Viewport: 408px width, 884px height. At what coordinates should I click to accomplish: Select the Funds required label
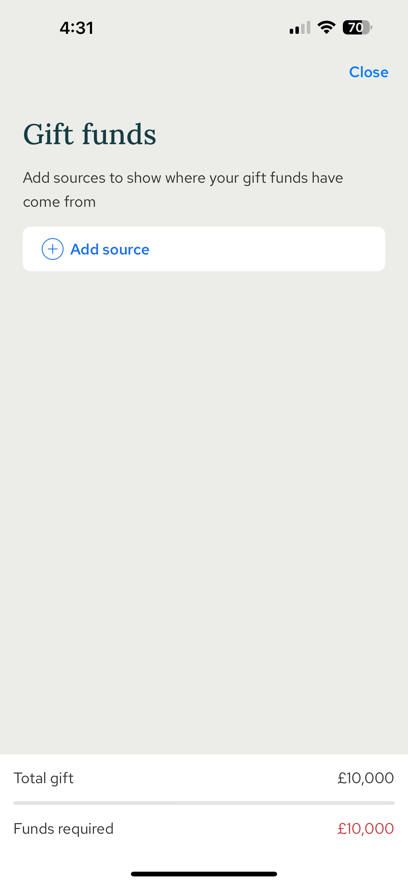coord(64,829)
